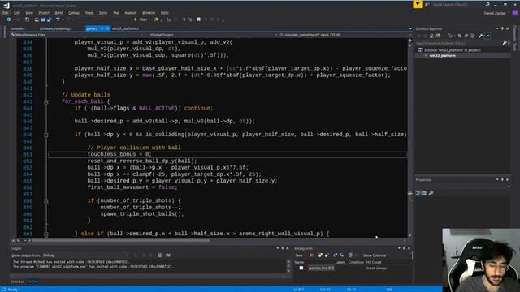The width and height of the screenshot is (520, 292).
Task: Click Solution Explorer Properties wrench icon
Action: 480,36
